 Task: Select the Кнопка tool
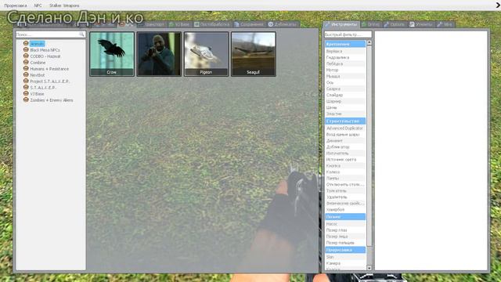345,166
